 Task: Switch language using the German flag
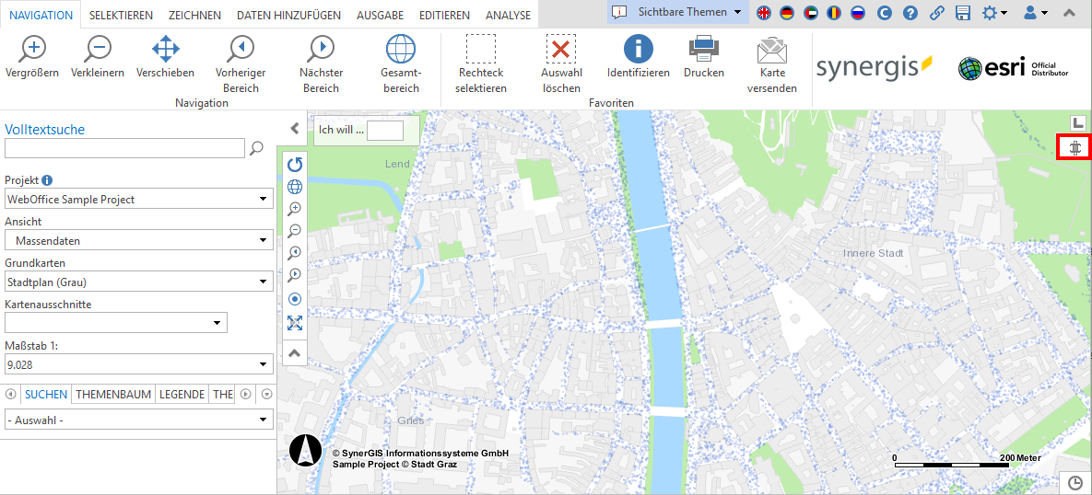pyautogui.click(x=786, y=13)
